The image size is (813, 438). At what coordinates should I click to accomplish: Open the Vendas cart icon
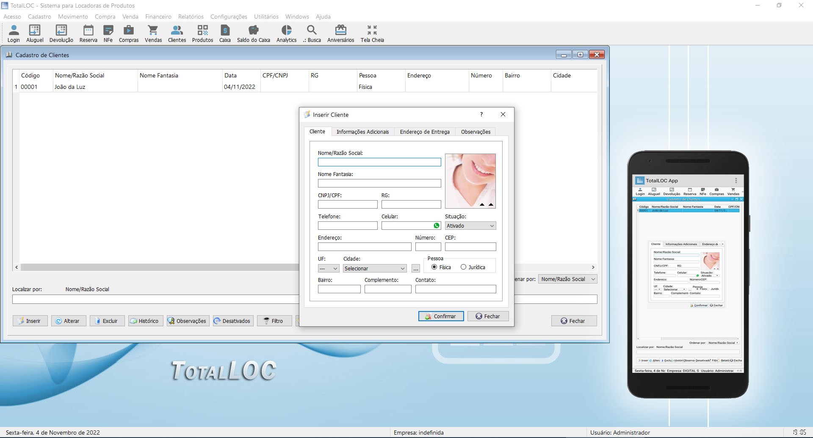tap(153, 33)
